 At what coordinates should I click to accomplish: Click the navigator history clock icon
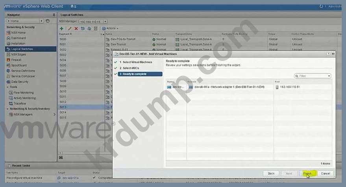(x=48, y=21)
